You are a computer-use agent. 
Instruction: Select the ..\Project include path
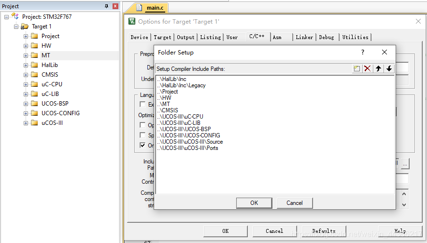[x=168, y=92]
